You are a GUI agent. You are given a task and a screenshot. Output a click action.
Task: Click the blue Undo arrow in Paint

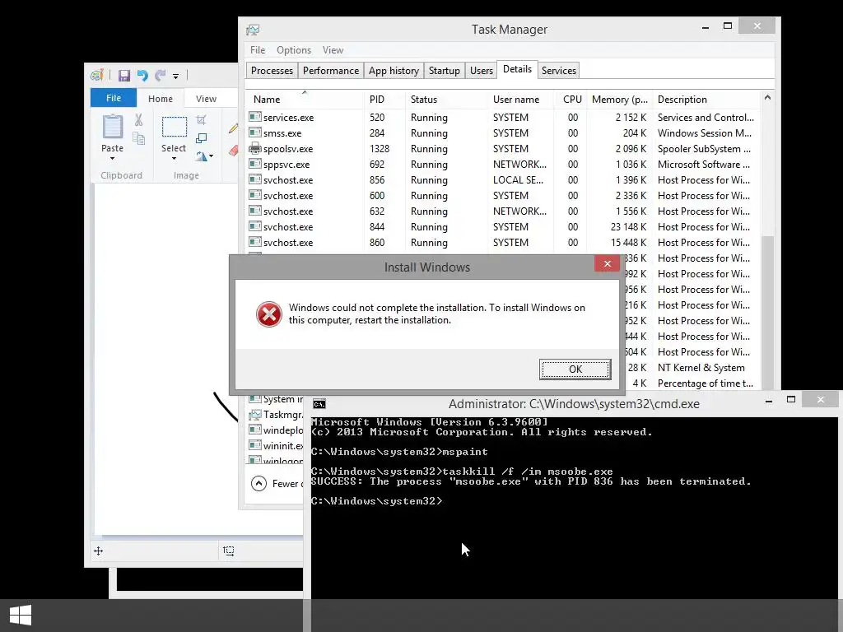click(142, 76)
